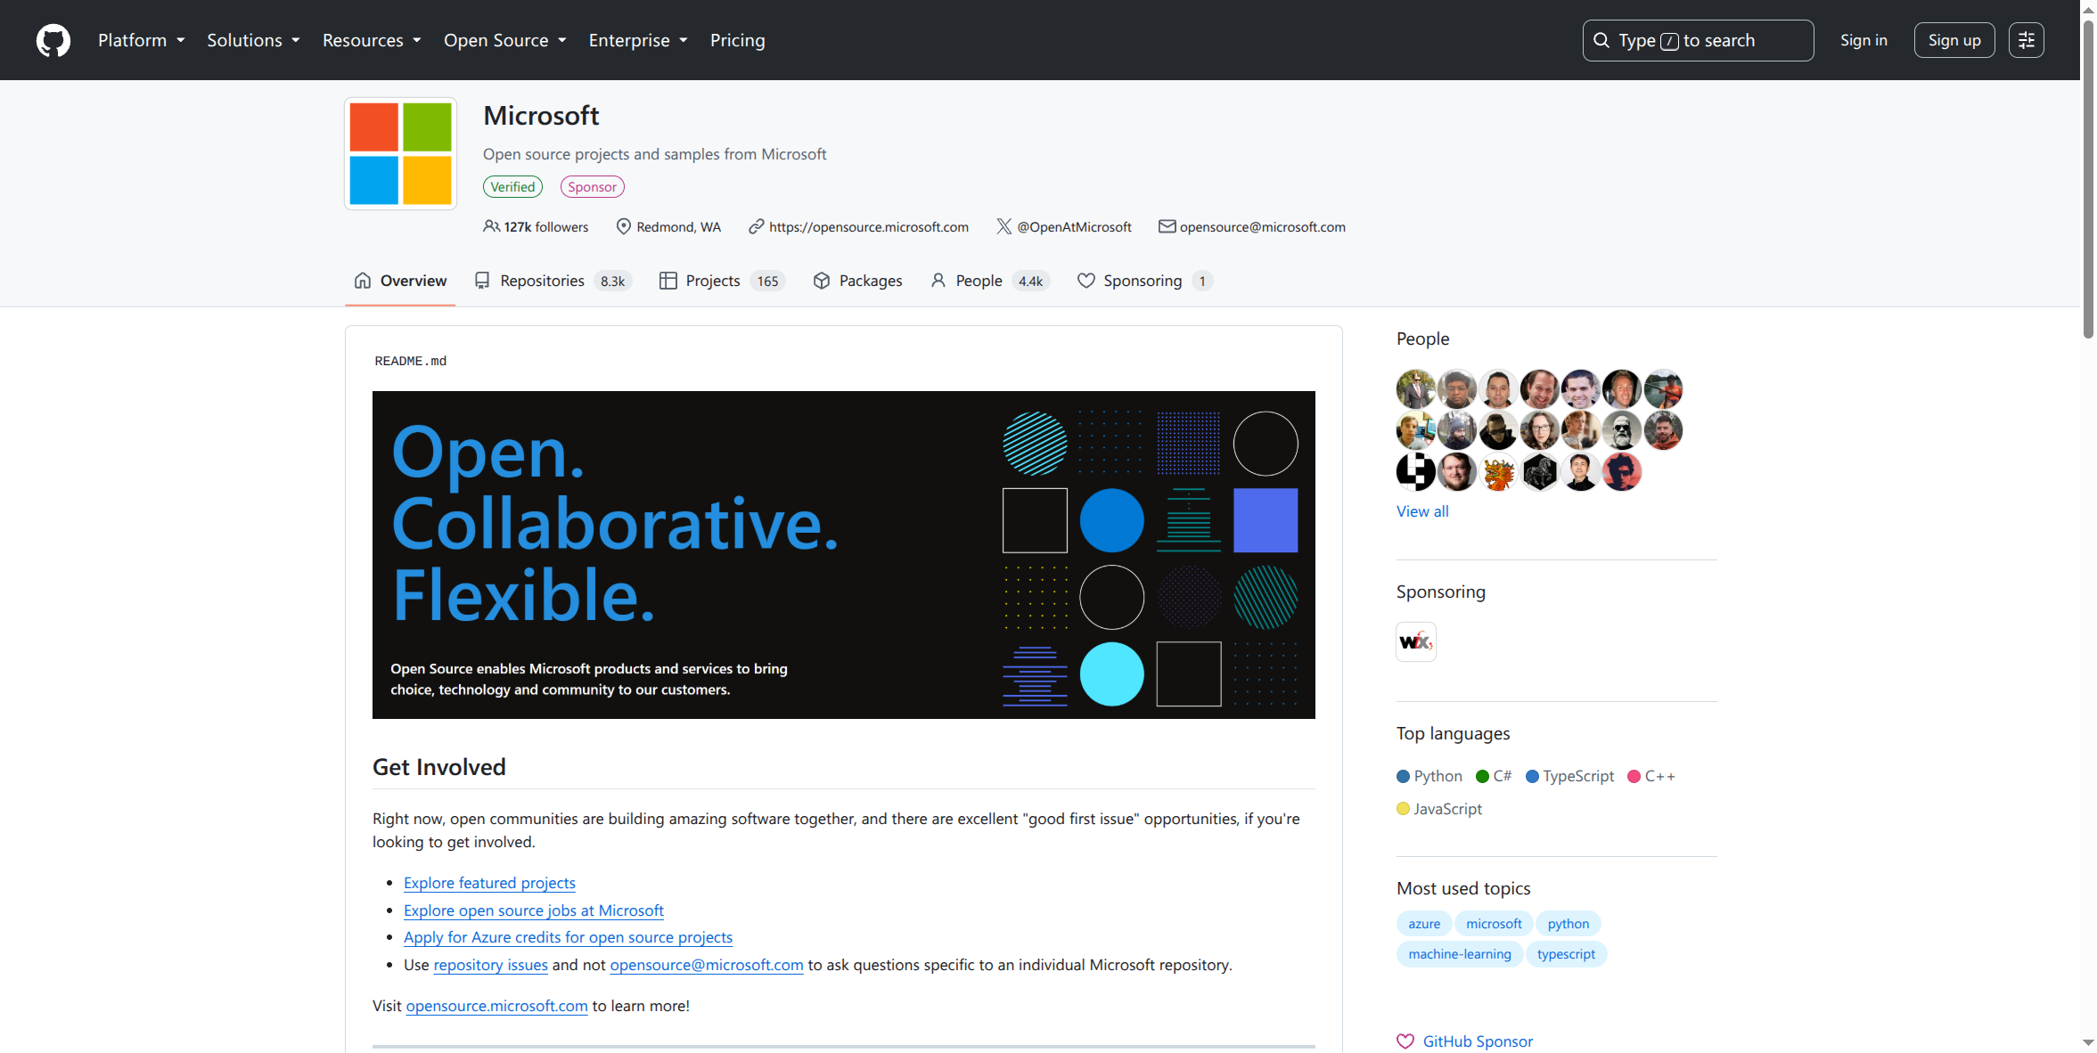Image resolution: width=2097 pixels, height=1053 pixels.
Task: Open the last avatar in top People row
Action: [x=1663, y=389]
